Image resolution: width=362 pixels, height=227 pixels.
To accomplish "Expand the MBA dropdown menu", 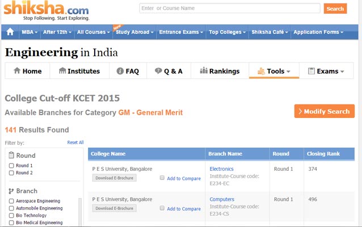I will point(30,32).
